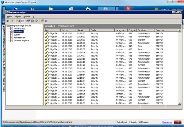Click the HomeServer log icon in tree
This screenshot has width=184, height=127.
(12, 38)
